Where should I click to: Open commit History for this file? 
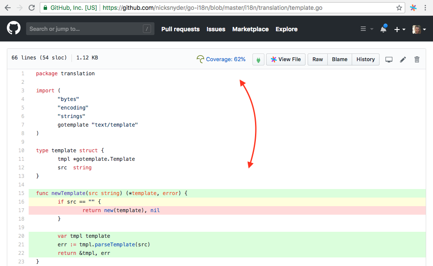[x=365, y=59]
